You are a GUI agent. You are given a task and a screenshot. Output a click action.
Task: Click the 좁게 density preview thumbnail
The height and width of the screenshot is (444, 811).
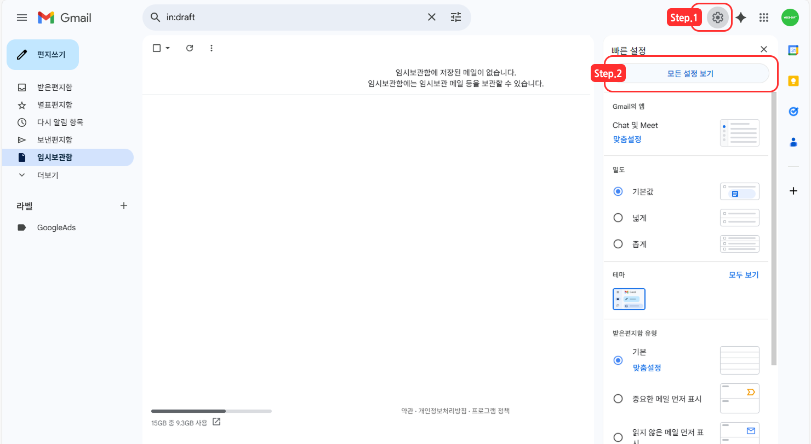pyautogui.click(x=740, y=244)
